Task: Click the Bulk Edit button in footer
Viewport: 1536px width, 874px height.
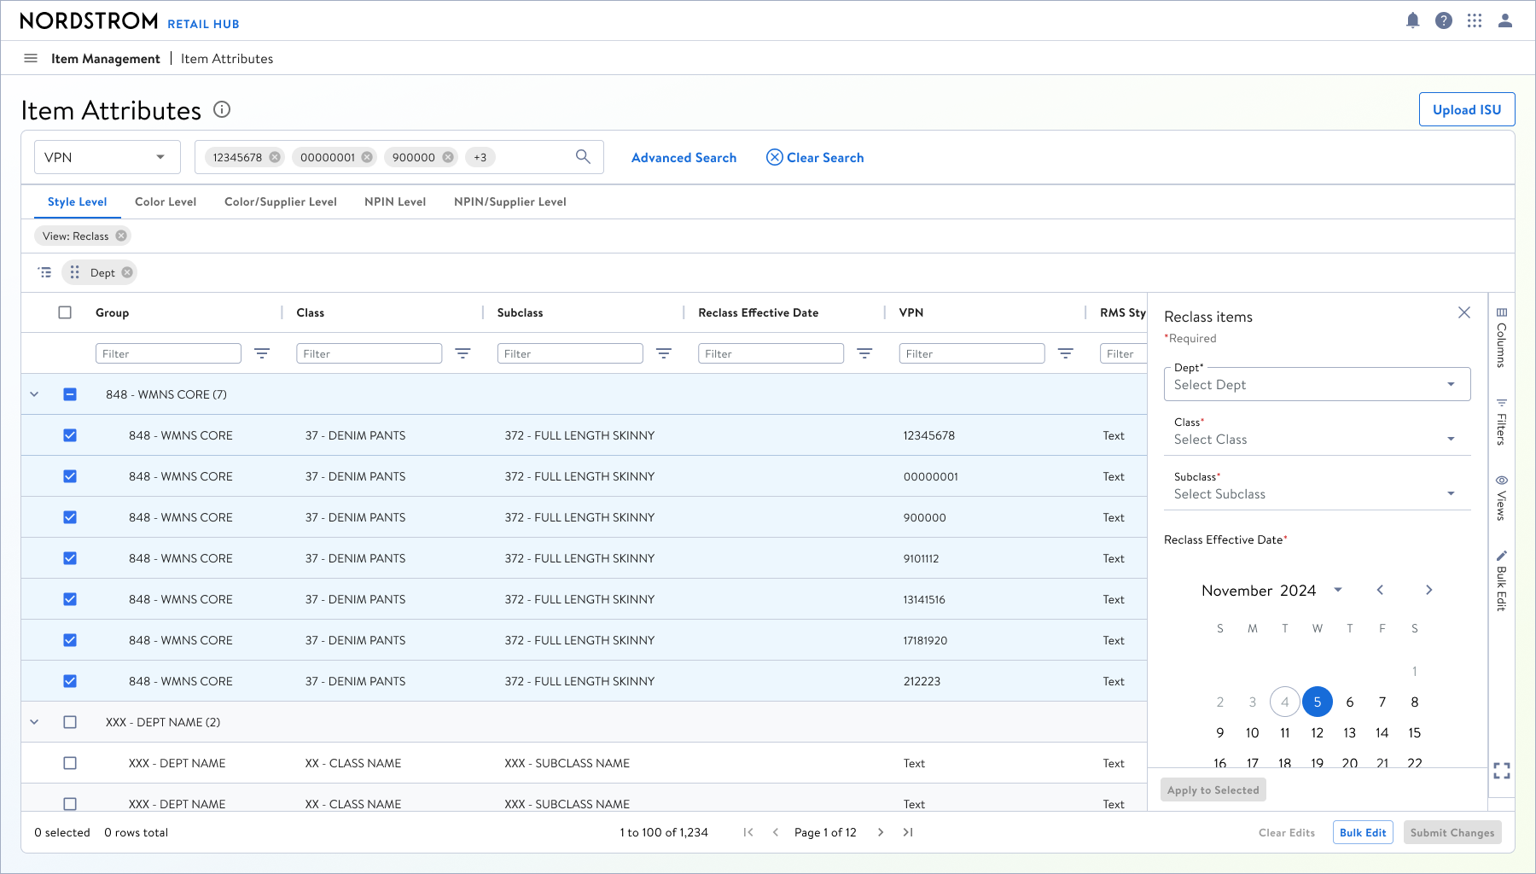Action: click(1363, 832)
